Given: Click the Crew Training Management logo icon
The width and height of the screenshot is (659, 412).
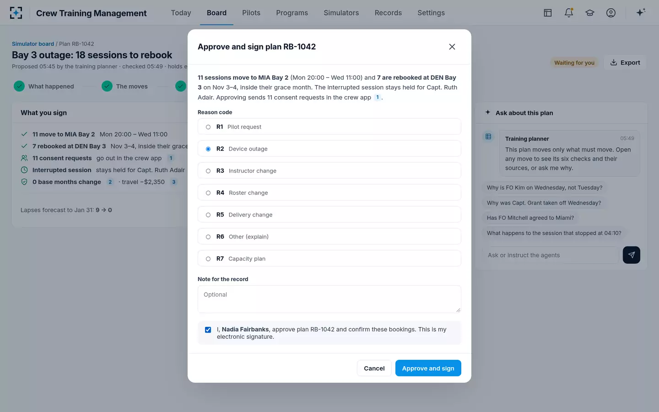Looking at the screenshot, I should [16, 13].
